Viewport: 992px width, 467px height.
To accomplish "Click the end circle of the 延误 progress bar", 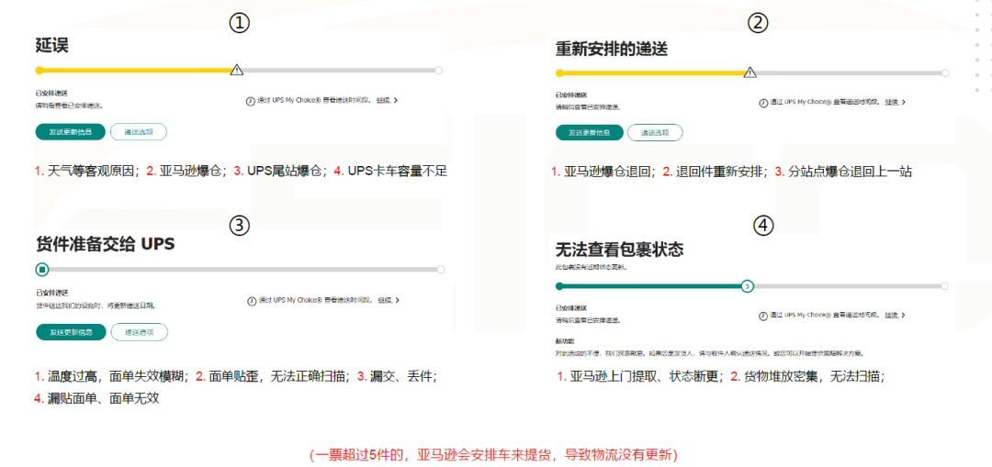I will pos(438,70).
